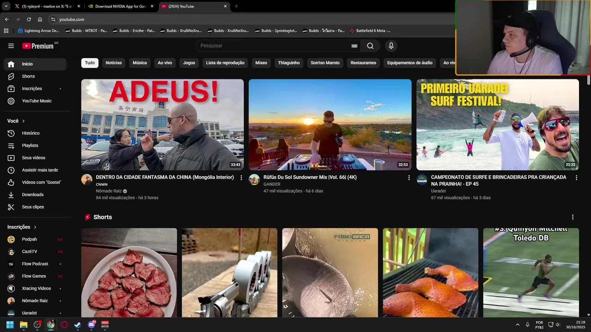This screenshot has width=591, height=332.
Task: Select the Tudo filter chip
Action: (x=90, y=63)
